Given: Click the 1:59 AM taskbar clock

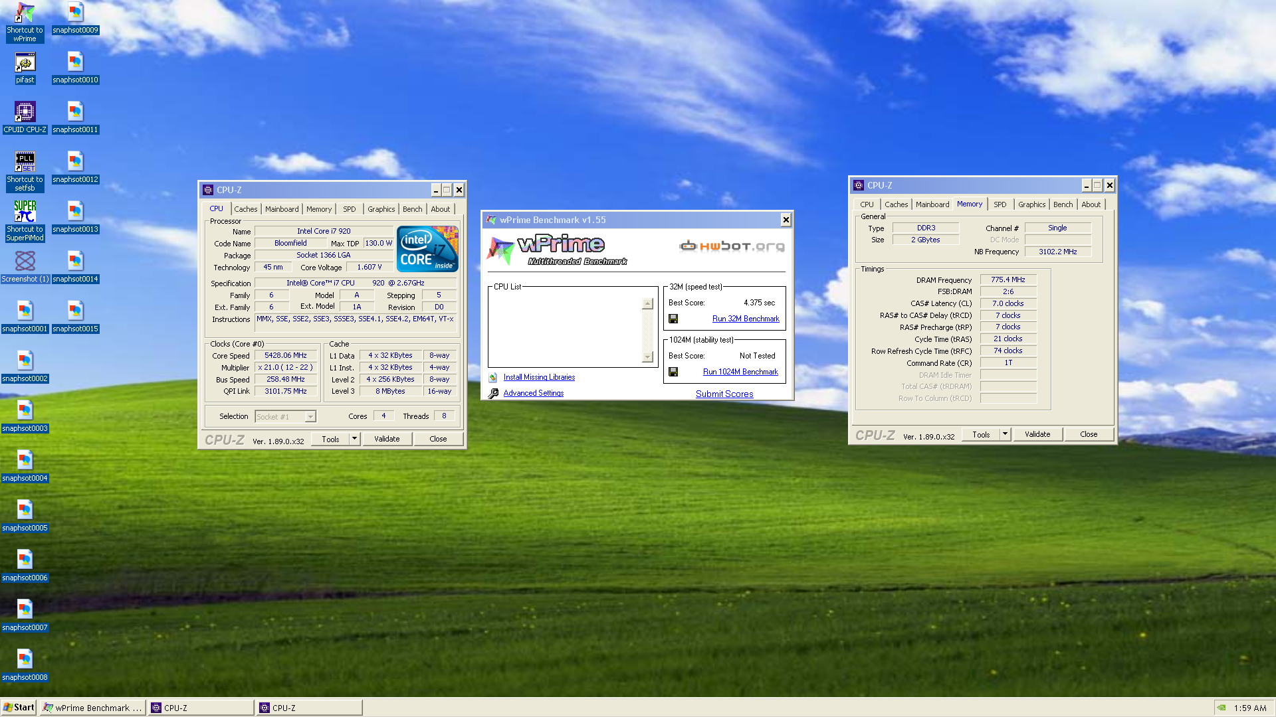Looking at the screenshot, I should pyautogui.click(x=1249, y=708).
